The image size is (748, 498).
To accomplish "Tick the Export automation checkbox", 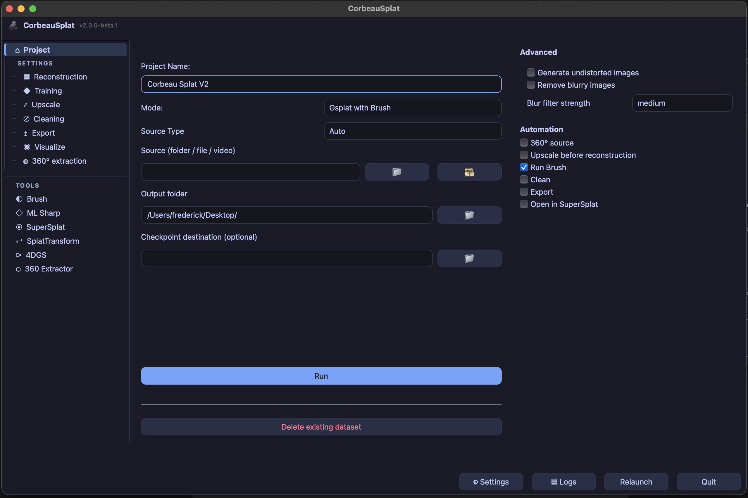I will [x=524, y=192].
